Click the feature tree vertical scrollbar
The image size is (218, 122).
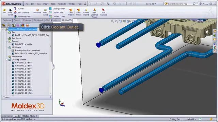tap(50, 46)
